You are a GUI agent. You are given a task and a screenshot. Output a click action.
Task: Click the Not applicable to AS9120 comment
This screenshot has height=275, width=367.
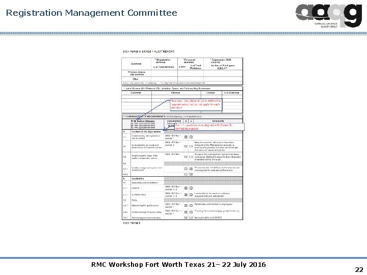208,218
